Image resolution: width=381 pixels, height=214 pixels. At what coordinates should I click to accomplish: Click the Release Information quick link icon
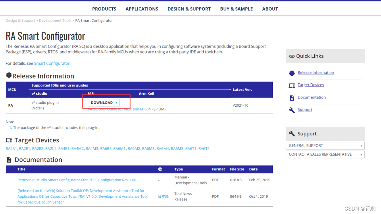pyautogui.click(x=292, y=73)
